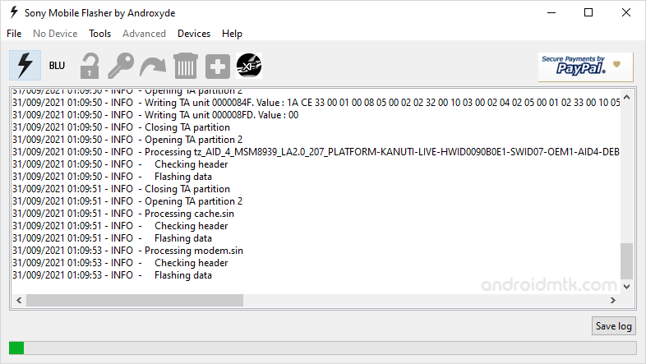Viewport: 646px width, 364px height.
Task: Click the horizontal scroll left arrow
Action: click(19, 300)
